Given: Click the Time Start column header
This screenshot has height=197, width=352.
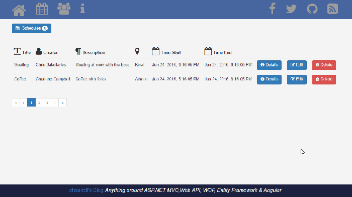Looking at the screenshot, I should [166, 51].
